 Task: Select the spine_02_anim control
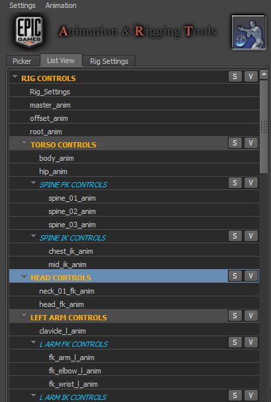134,211
